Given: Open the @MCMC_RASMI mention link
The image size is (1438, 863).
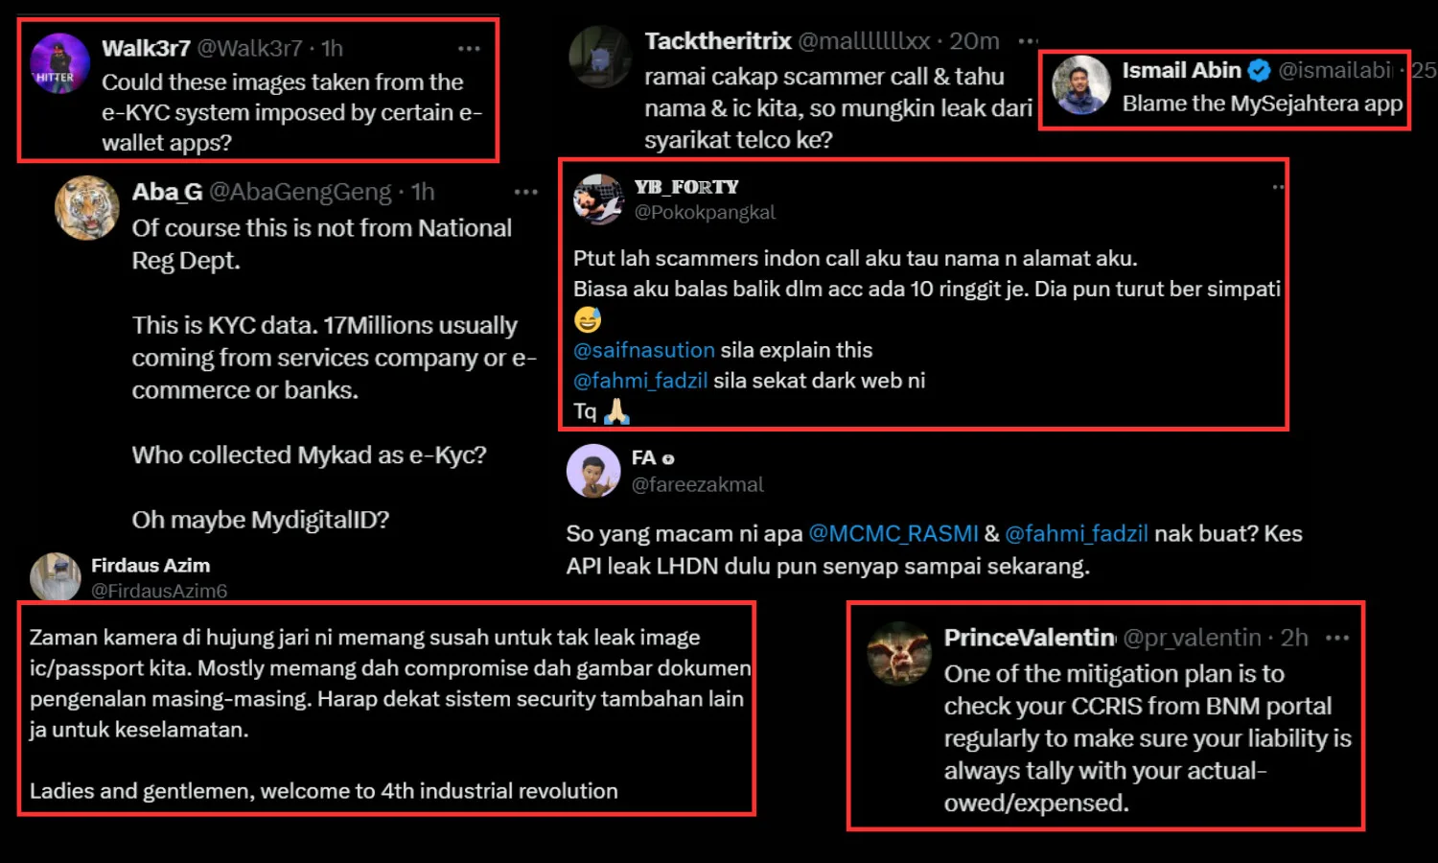Looking at the screenshot, I should pos(893,533).
